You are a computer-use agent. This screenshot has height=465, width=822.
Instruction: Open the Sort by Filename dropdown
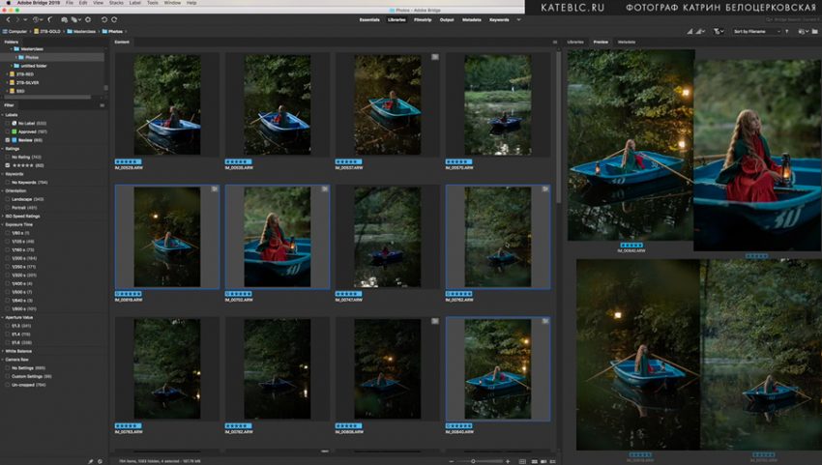pos(756,32)
